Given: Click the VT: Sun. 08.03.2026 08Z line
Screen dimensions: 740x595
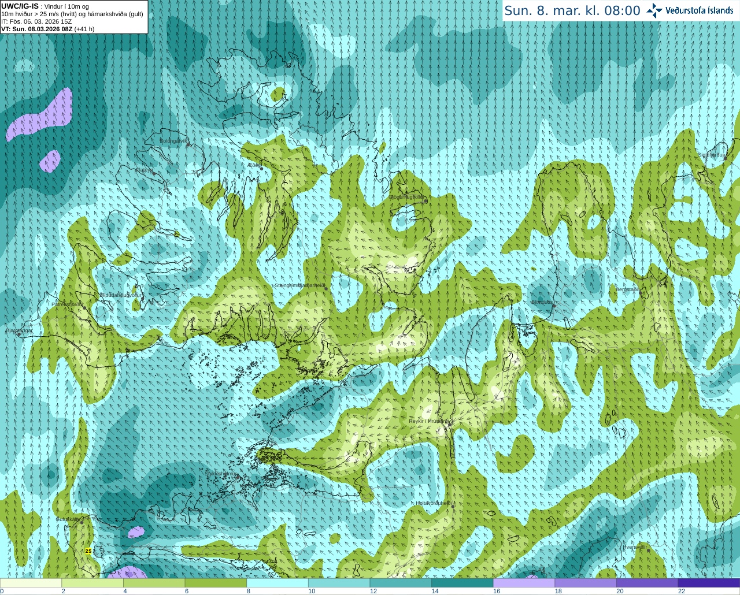Looking at the screenshot, I should [47, 29].
